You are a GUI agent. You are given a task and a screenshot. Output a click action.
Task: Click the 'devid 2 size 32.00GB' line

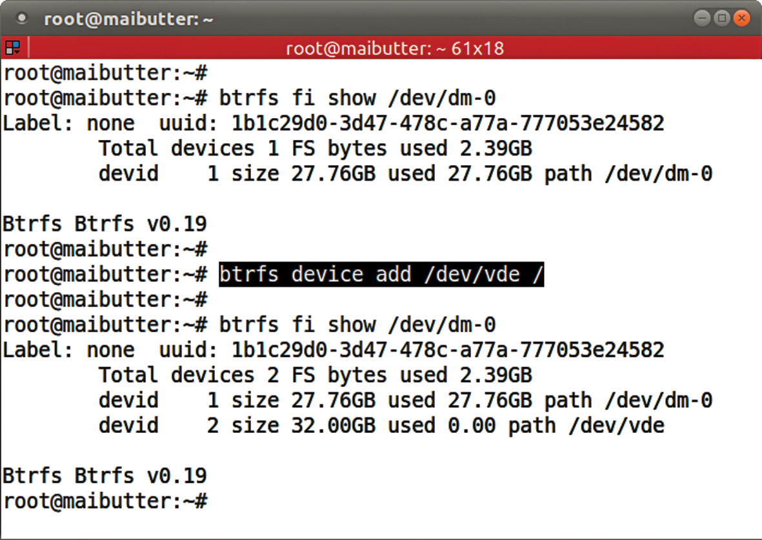381,426
